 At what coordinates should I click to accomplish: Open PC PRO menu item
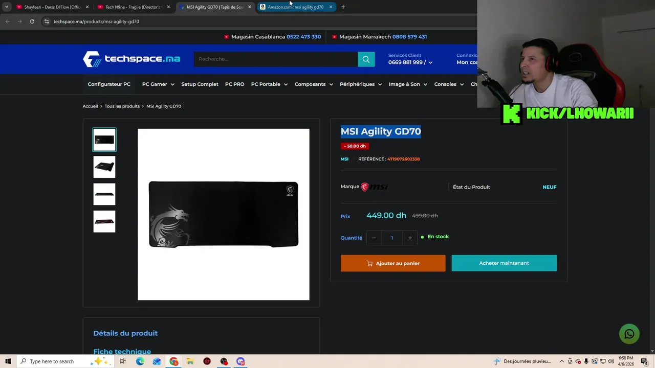[234, 84]
